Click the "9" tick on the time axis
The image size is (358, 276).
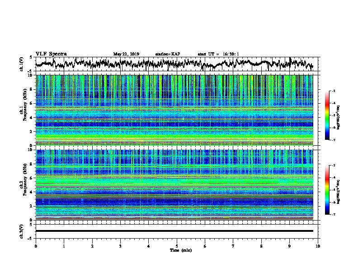click(289, 246)
